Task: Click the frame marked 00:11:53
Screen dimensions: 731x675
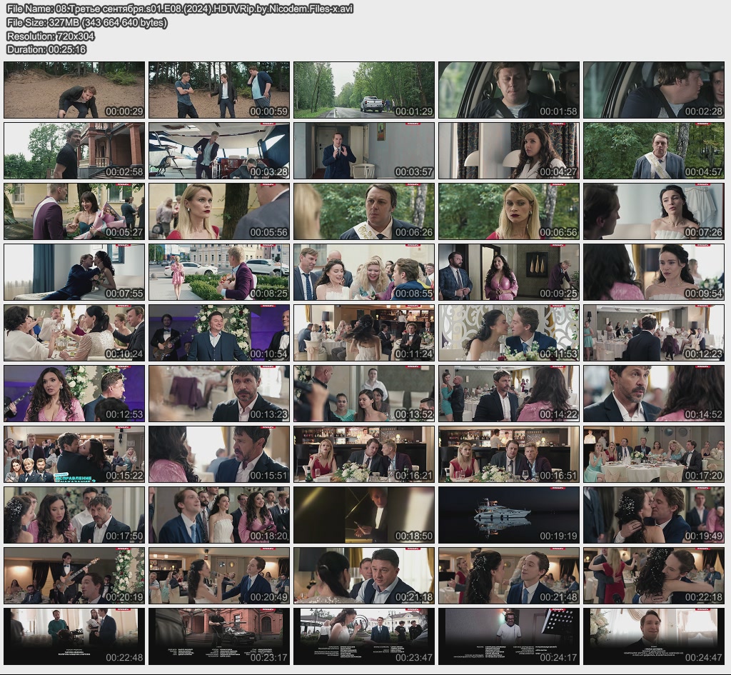Action: click(x=509, y=333)
